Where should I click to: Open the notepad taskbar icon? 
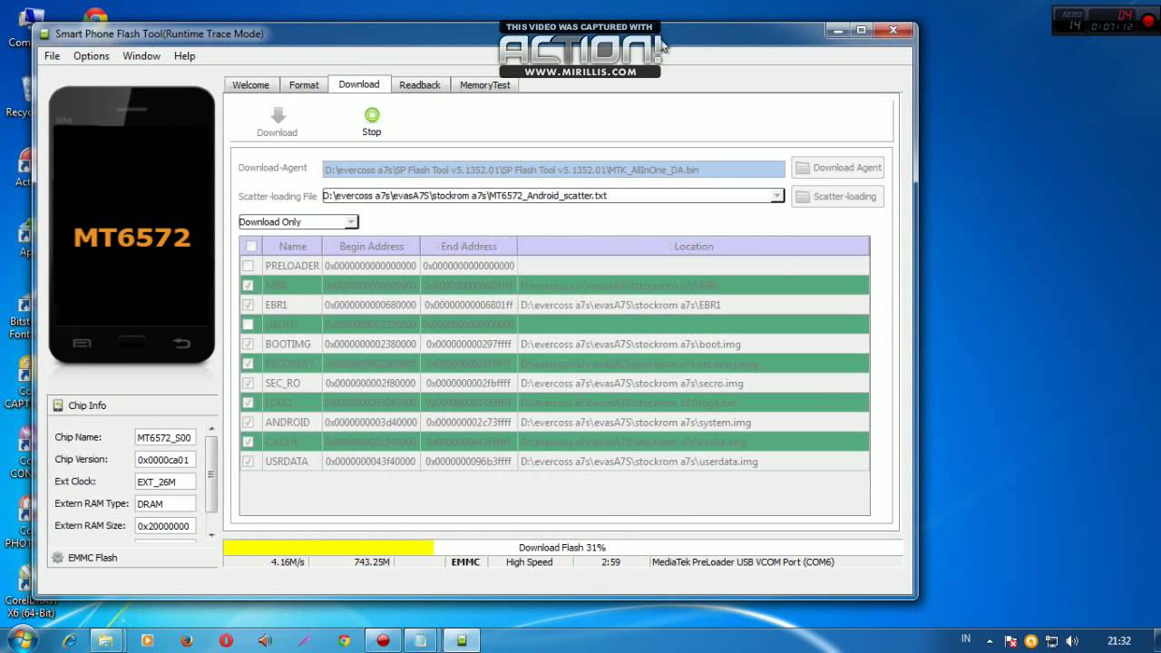click(x=422, y=640)
